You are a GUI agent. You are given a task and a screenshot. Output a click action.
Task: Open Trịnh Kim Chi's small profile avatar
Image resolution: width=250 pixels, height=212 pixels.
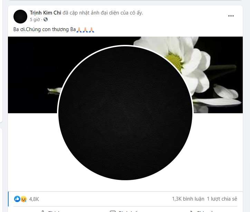pyautogui.click(x=20, y=17)
